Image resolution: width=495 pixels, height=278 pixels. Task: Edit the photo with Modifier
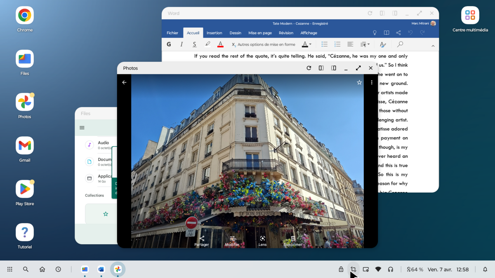[232, 241]
